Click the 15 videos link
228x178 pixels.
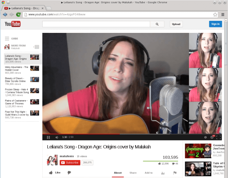(82, 156)
